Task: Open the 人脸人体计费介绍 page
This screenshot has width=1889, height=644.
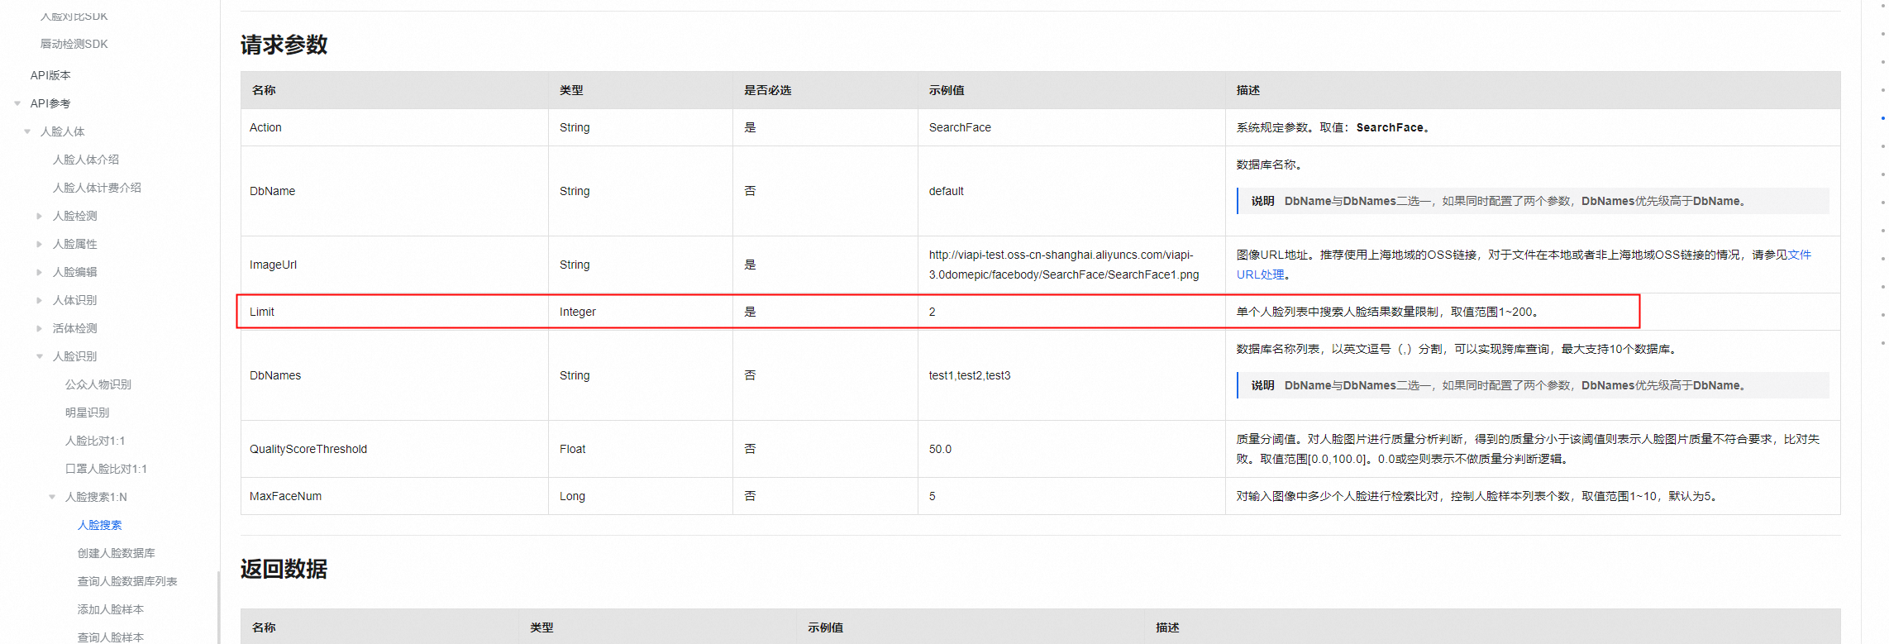Action: tap(97, 188)
